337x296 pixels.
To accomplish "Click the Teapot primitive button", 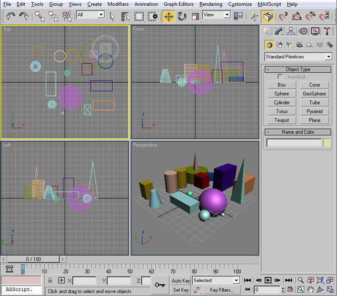I will (282, 120).
